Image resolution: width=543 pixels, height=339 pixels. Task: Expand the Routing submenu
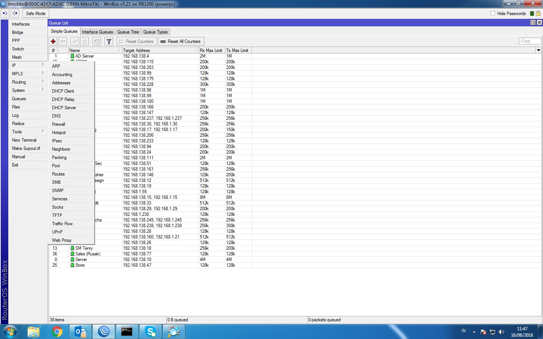click(28, 82)
